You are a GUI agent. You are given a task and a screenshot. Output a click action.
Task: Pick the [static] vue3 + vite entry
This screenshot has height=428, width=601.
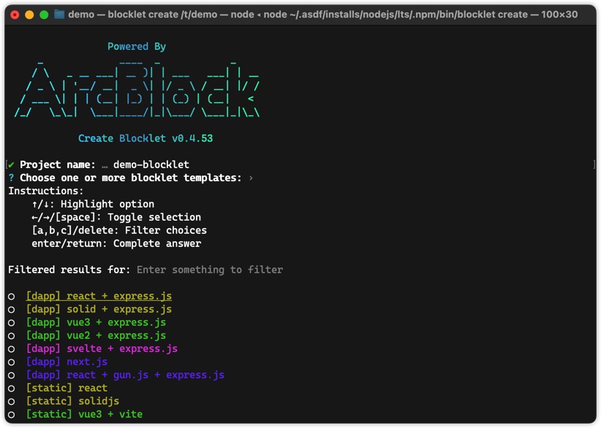pyautogui.click(x=84, y=414)
